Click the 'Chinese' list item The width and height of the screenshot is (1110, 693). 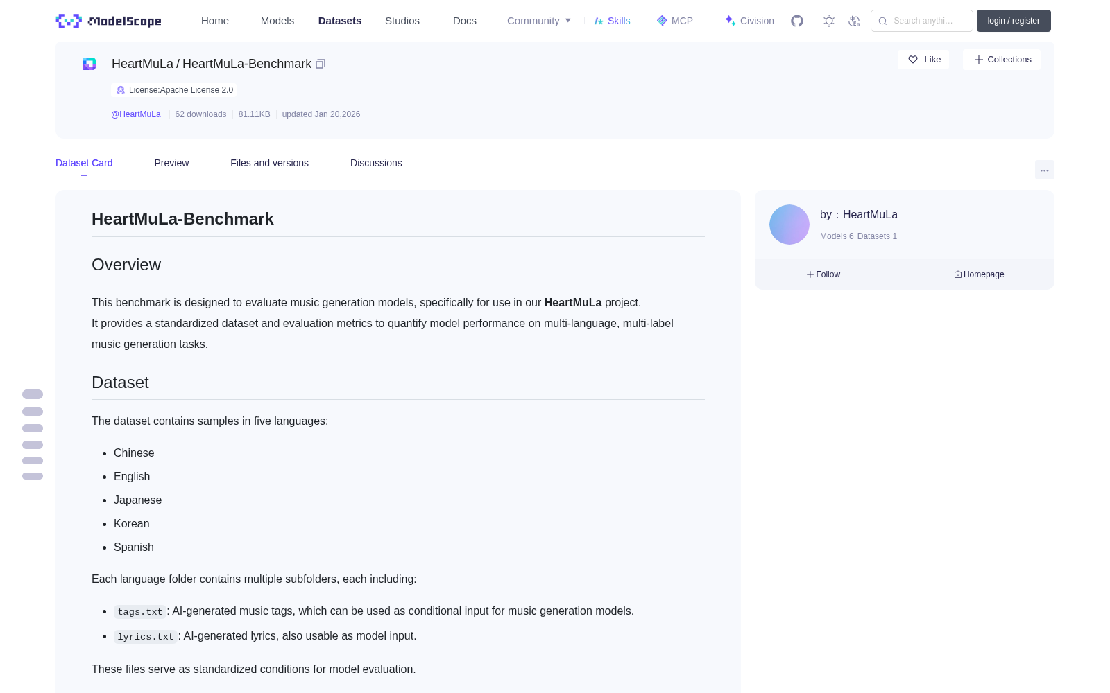134,453
